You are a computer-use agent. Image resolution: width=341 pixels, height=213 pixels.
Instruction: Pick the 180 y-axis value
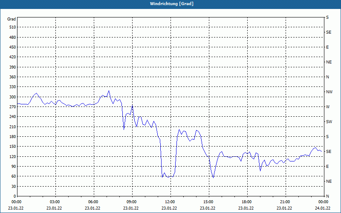tap(13, 137)
